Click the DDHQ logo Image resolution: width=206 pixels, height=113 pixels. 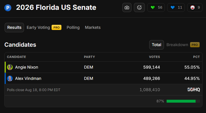(194, 90)
